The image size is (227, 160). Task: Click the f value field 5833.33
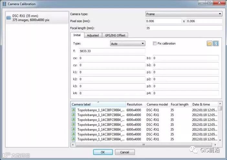(x=112, y=51)
